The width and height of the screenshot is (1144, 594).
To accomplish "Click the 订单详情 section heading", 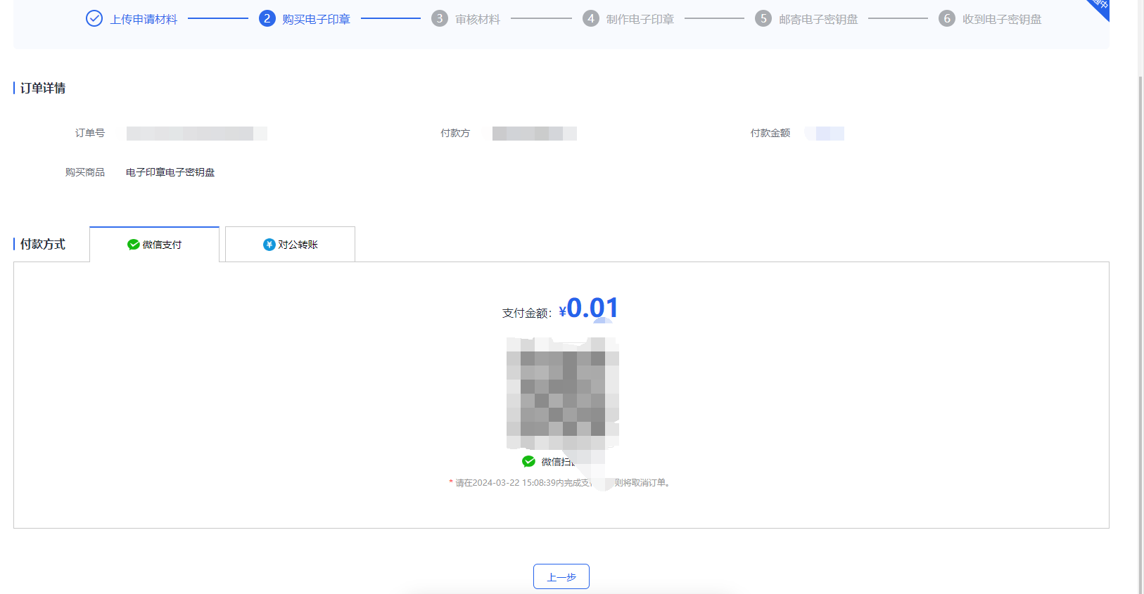I will pyautogui.click(x=43, y=88).
